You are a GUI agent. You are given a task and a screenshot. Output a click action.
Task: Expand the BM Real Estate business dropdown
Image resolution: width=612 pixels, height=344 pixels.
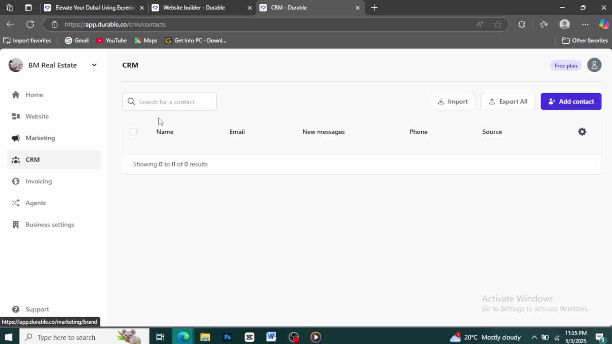coord(94,65)
